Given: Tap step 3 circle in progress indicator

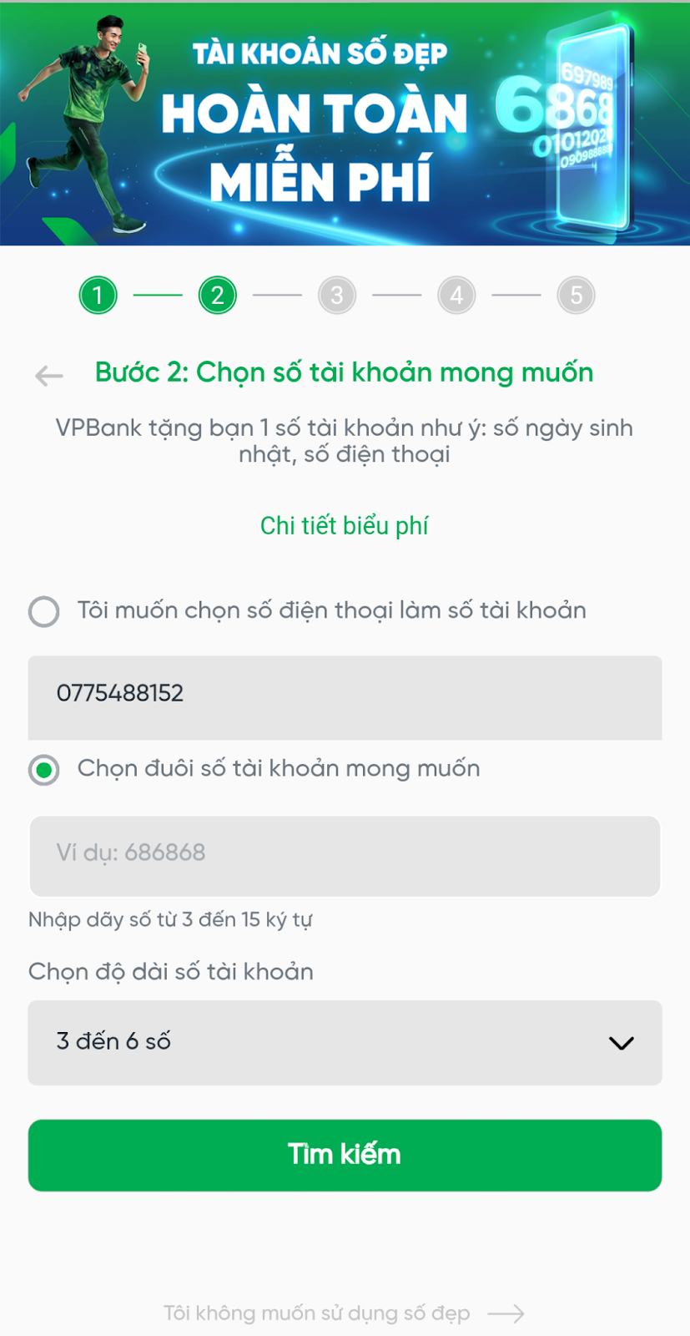Looking at the screenshot, I should pyautogui.click(x=337, y=295).
